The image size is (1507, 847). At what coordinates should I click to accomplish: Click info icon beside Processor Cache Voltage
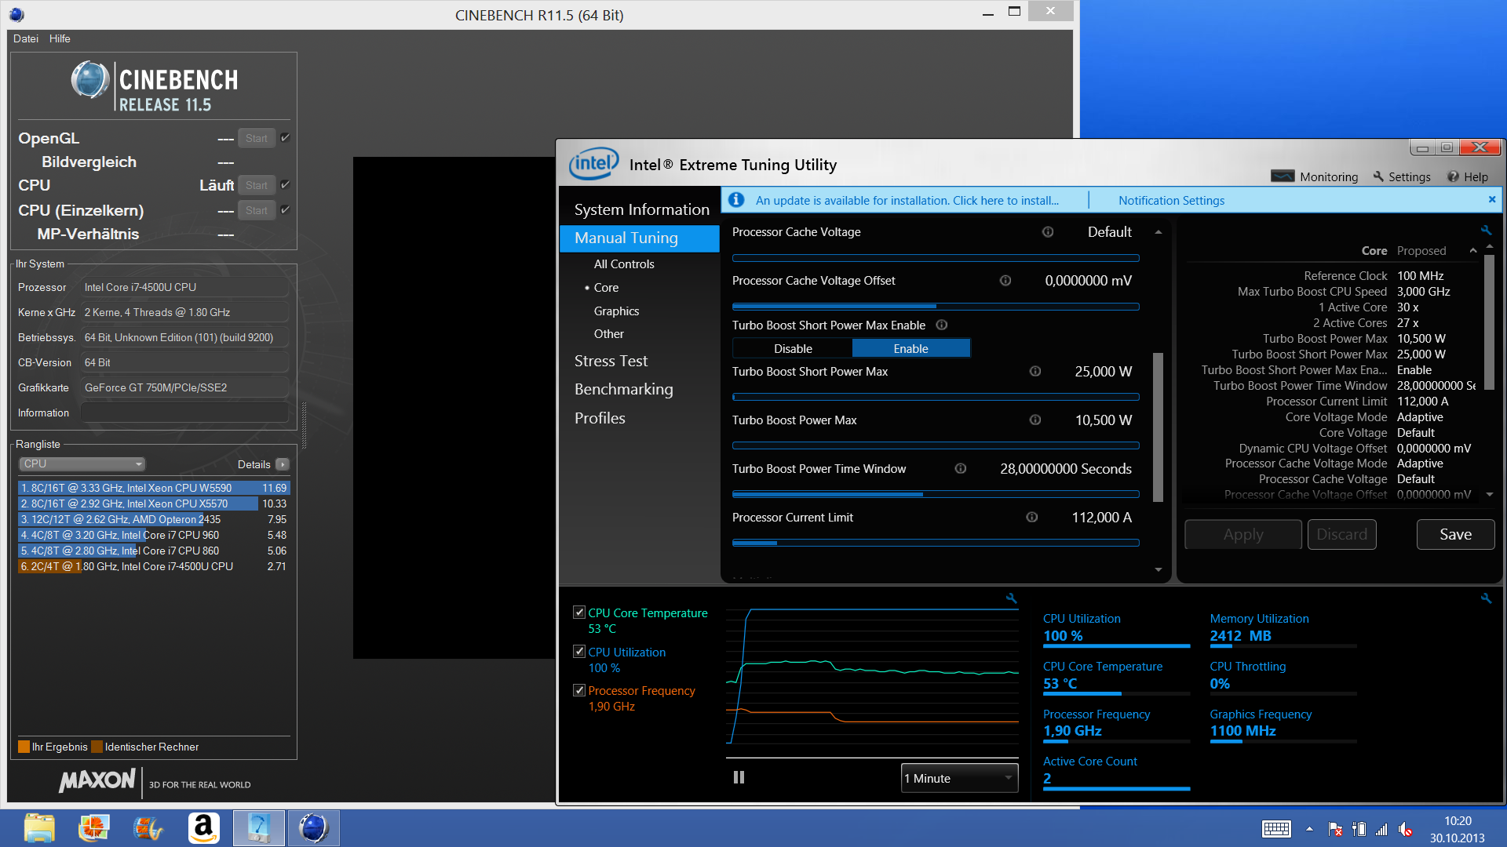[1047, 232]
